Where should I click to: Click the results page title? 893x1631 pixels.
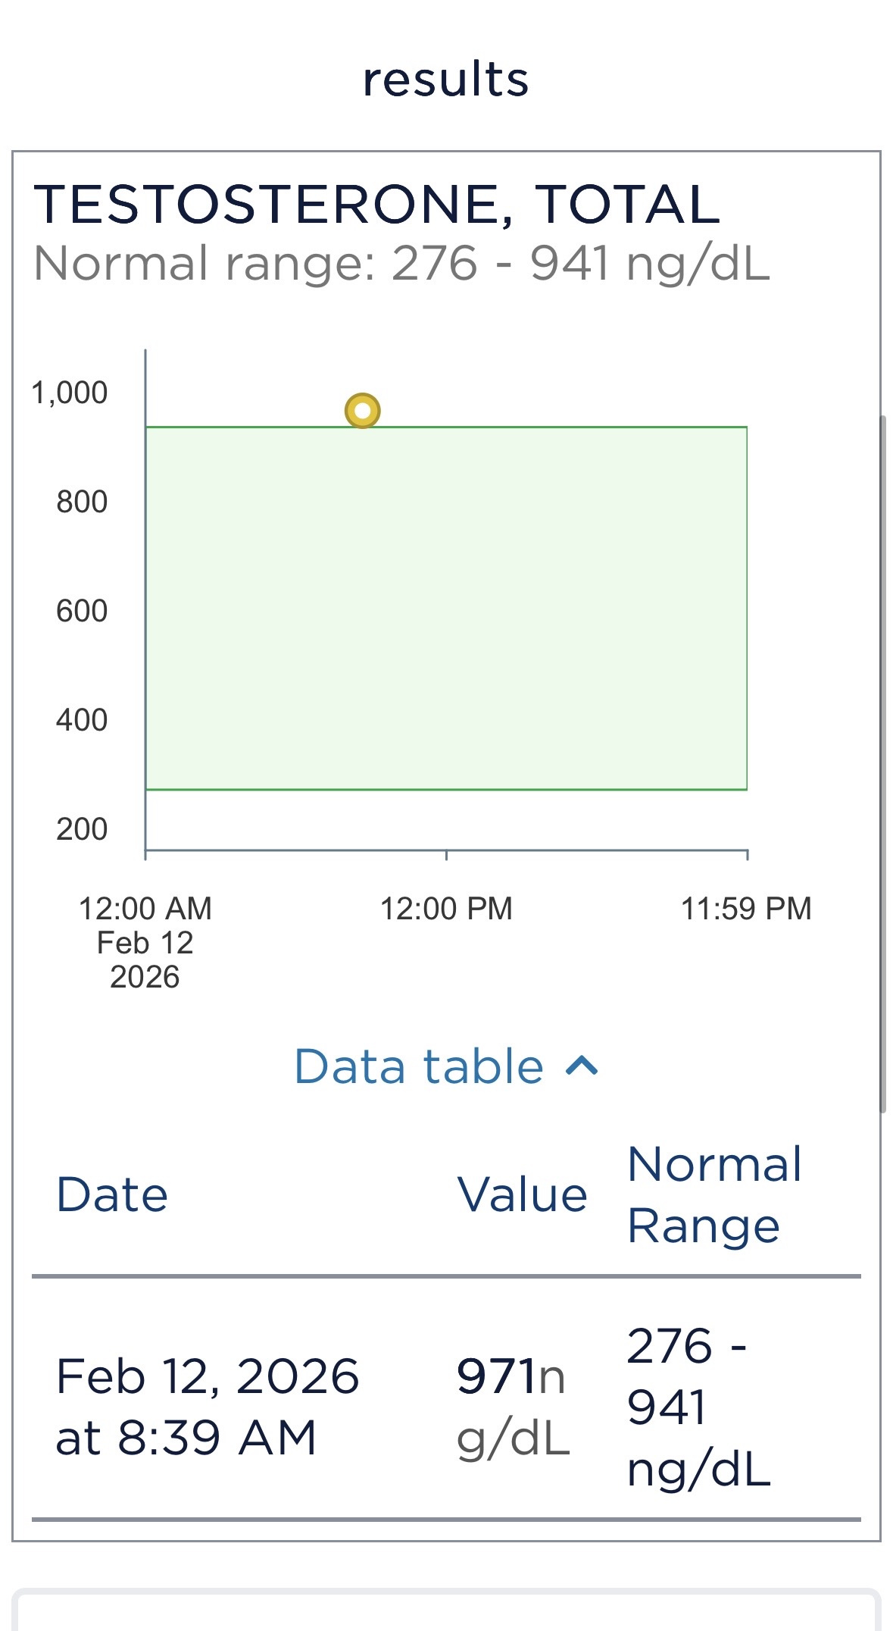pyautogui.click(x=445, y=80)
